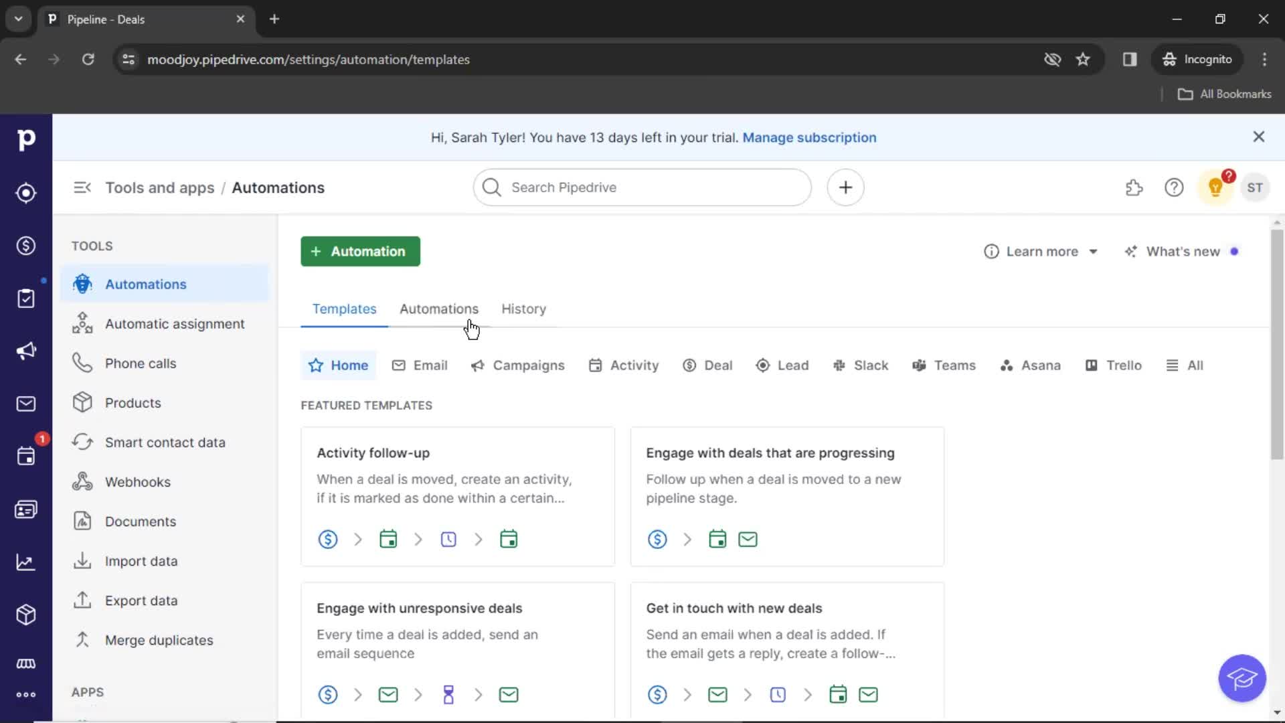Open the What's new dropdown

pyautogui.click(x=1183, y=251)
